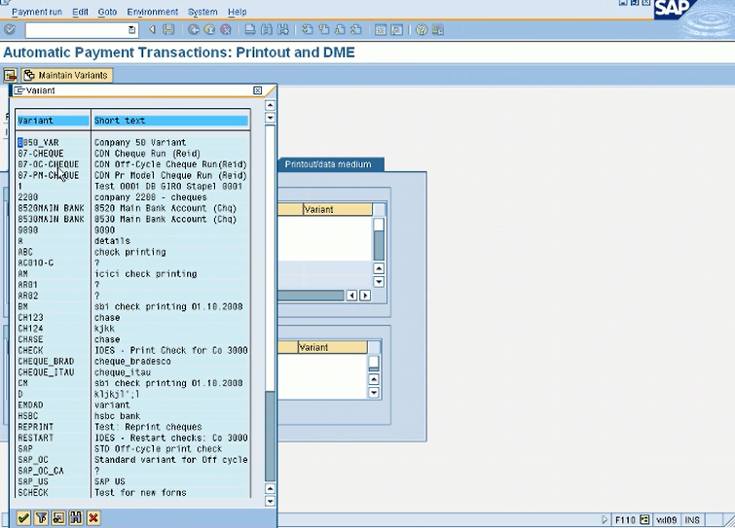Click the Help question mark icon

(x=422, y=30)
